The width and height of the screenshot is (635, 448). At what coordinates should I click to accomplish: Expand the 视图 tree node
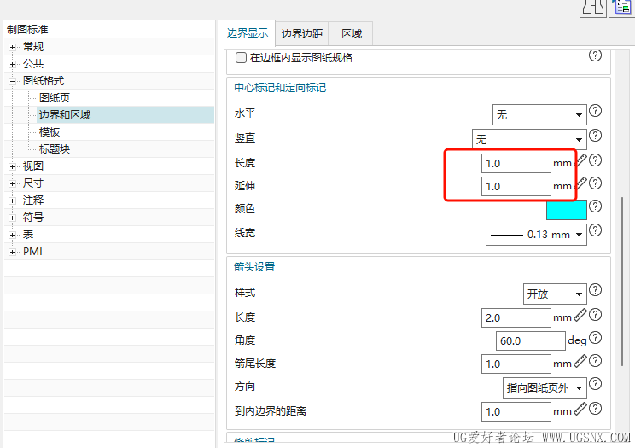[12, 166]
